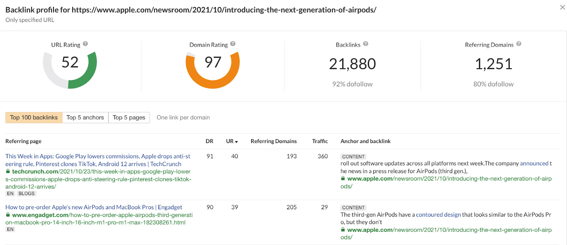
Task: Switch to the Top 5 anchors tab
Action: [85, 118]
